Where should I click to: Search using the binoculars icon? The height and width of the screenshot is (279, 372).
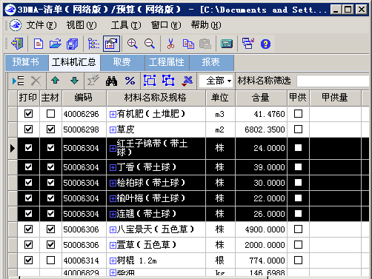click(111, 81)
